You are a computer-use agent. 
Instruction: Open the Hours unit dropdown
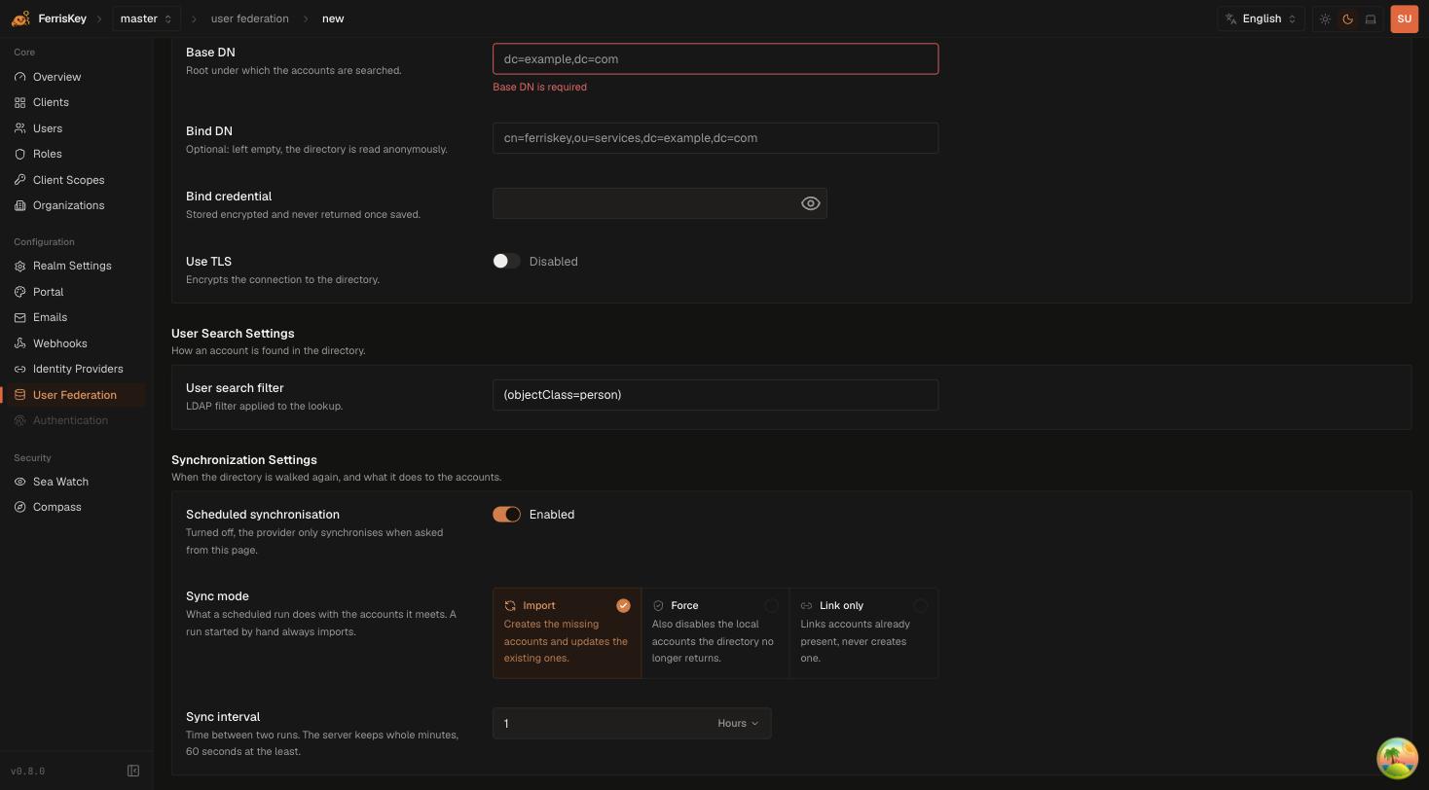(x=738, y=723)
